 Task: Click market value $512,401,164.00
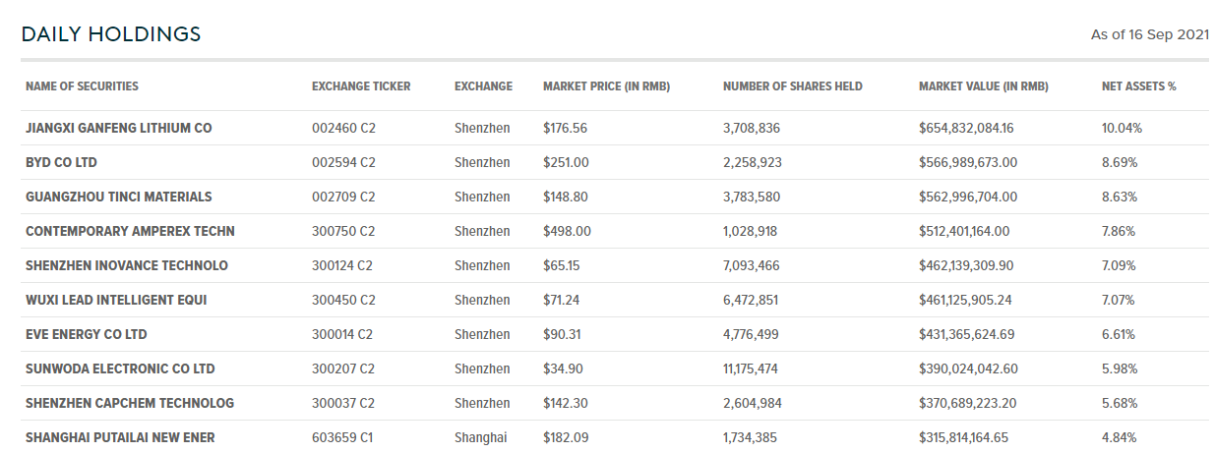click(x=964, y=231)
